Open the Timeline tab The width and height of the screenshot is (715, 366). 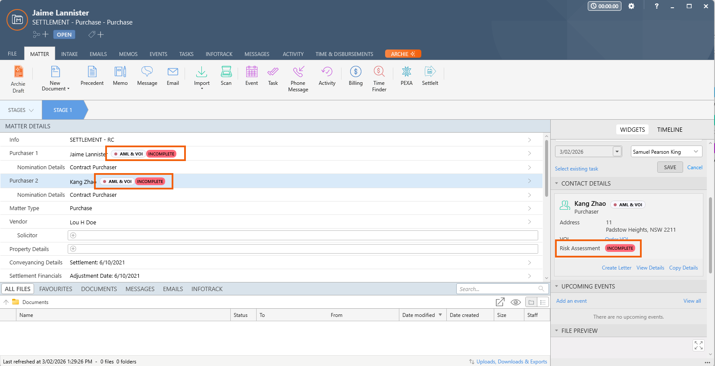pyautogui.click(x=669, y=130)
